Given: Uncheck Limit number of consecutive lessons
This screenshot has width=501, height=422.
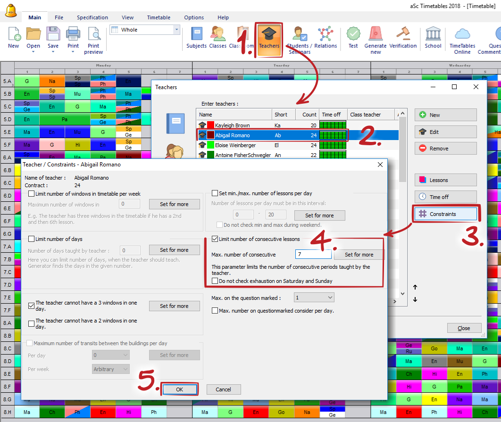Looking at the screenshot, I should pyautogui.click(x=215, y=239).
